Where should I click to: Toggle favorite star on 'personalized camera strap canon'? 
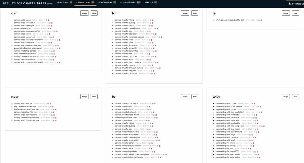(x=57, y=48)
